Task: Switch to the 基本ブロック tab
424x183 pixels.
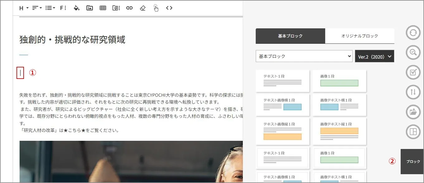Action: click(x=290, y=36)
